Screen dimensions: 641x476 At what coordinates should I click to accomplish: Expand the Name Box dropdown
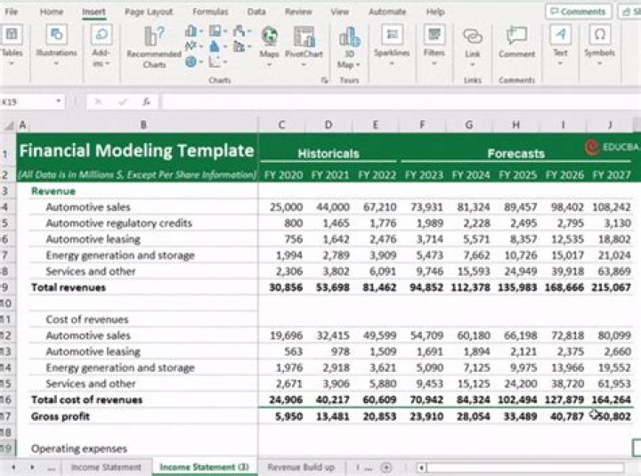[59, 101]
